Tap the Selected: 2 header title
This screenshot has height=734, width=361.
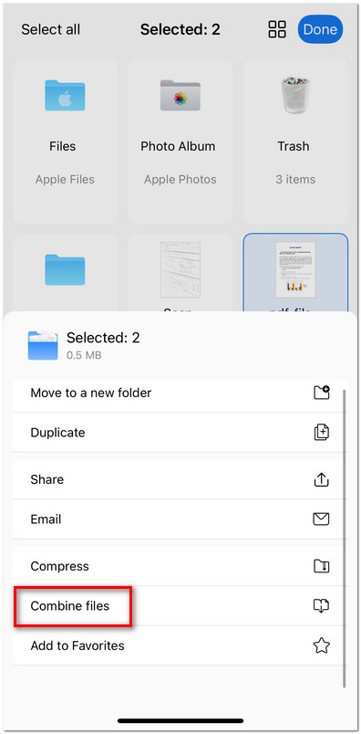point(180,29)
